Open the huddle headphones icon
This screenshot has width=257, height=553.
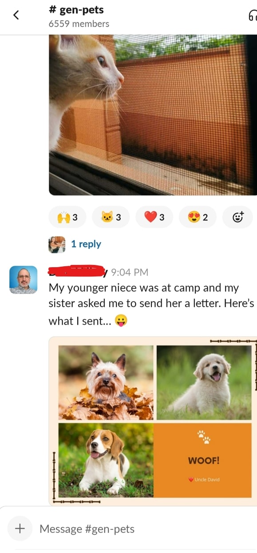(x=252, y=16)
